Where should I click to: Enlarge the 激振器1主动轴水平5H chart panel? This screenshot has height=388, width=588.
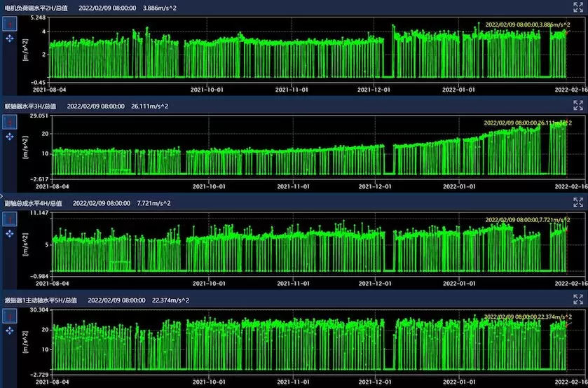(x=578, y=299)
